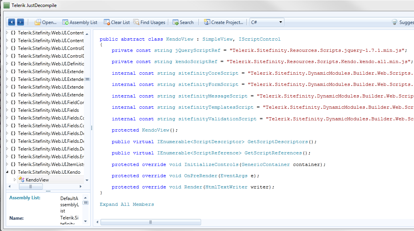
Task: Click the code pane horizontal scrollbar thumb
Action: tap(151, 222)
